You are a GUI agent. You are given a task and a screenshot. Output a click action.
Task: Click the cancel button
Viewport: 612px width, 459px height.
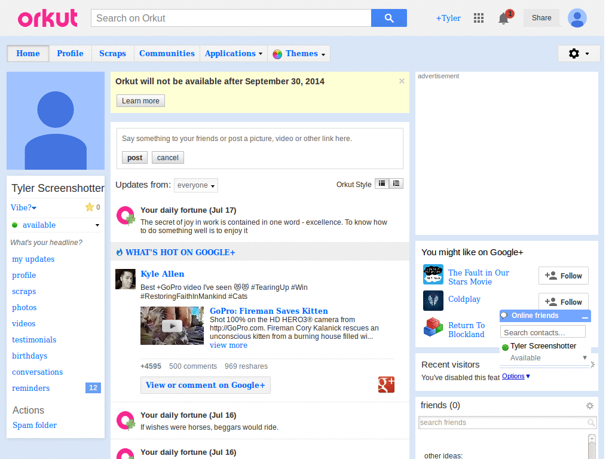(x=168, y=158)
